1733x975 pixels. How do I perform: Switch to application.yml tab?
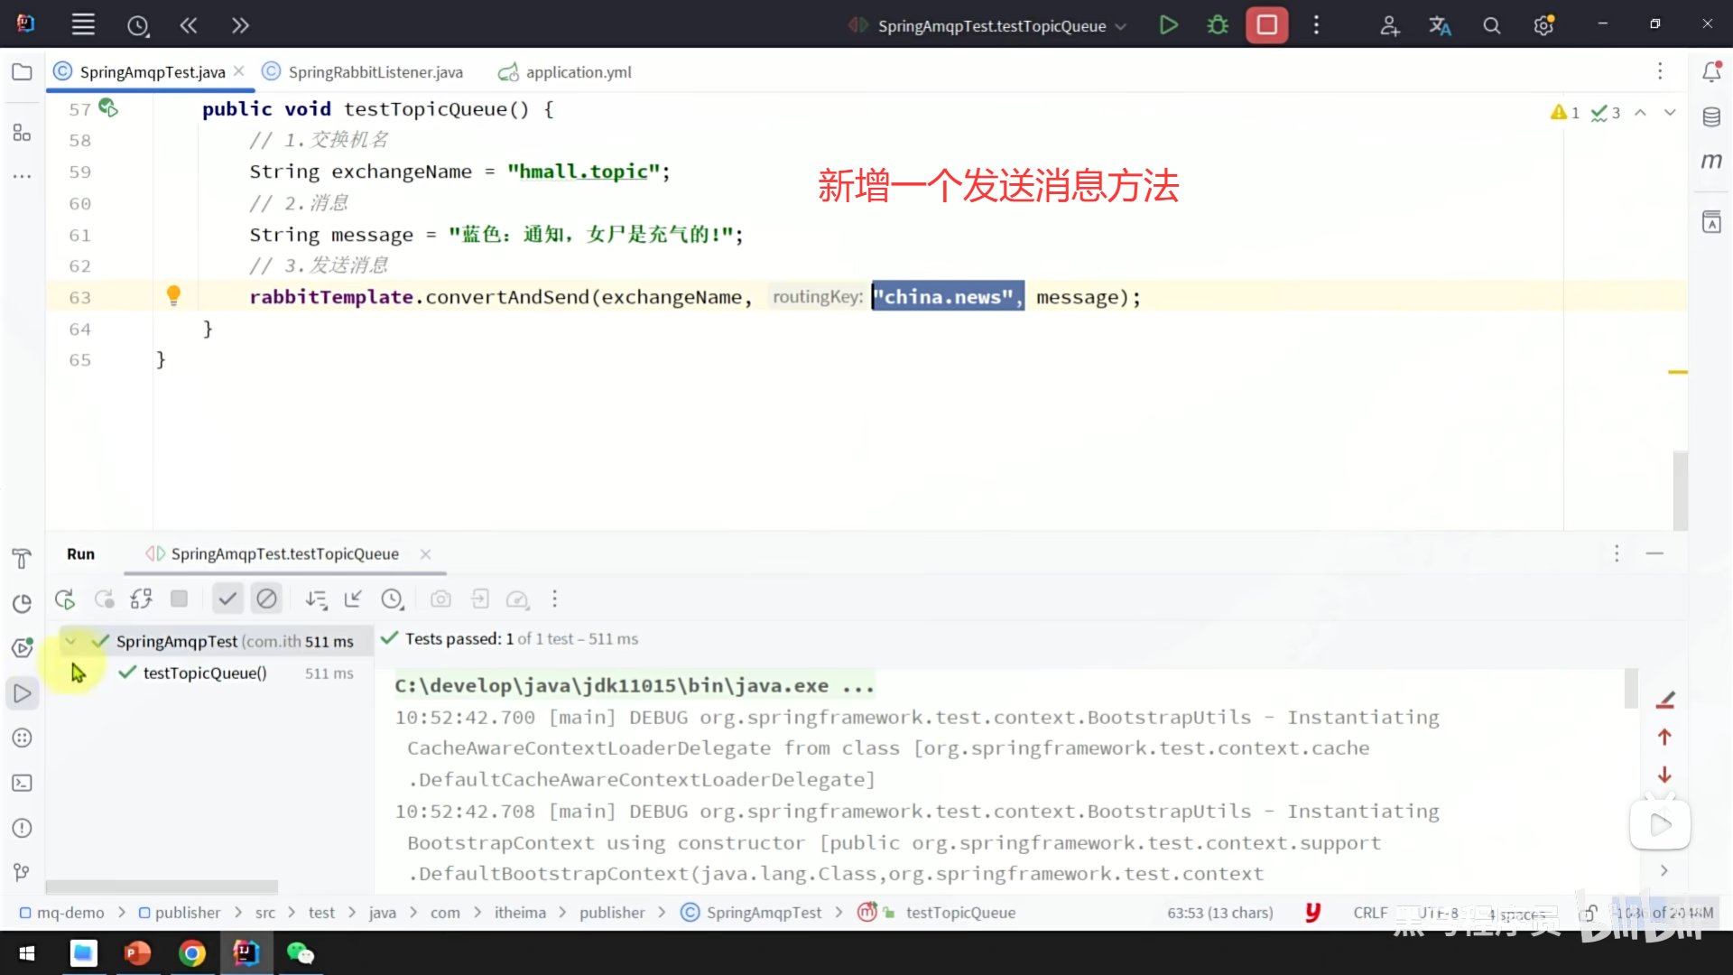(578, 72)
